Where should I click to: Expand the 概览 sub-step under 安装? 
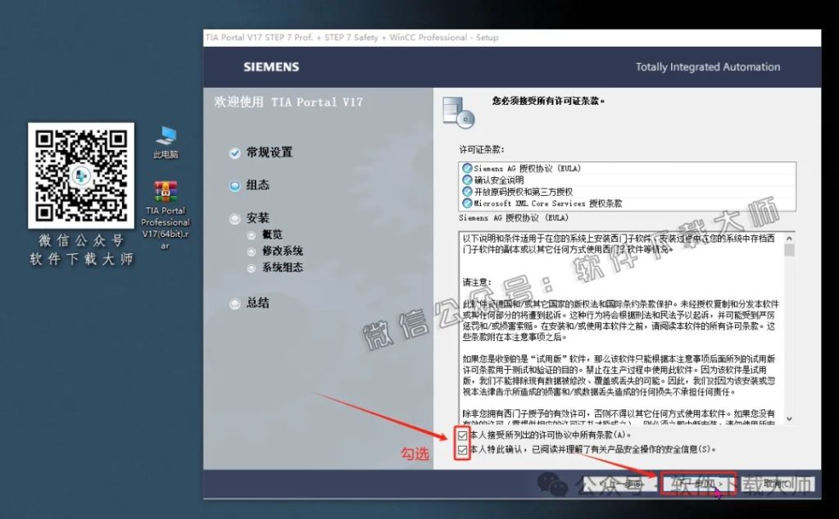pyautogui.click(x=251, y=235)
